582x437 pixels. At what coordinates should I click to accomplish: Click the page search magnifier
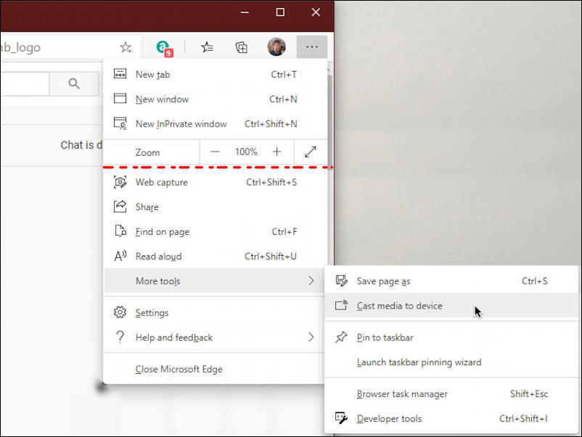point(74,83)
